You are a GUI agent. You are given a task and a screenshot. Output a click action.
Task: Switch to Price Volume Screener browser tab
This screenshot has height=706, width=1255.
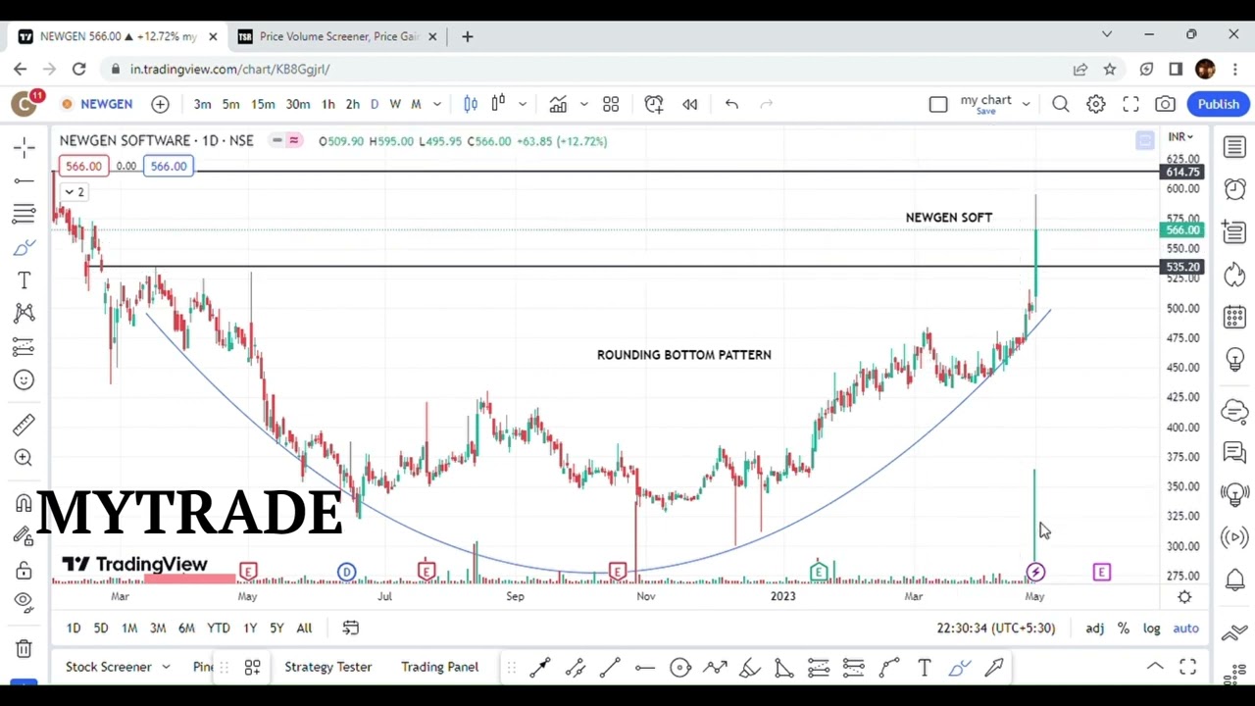tap(338, 36)
